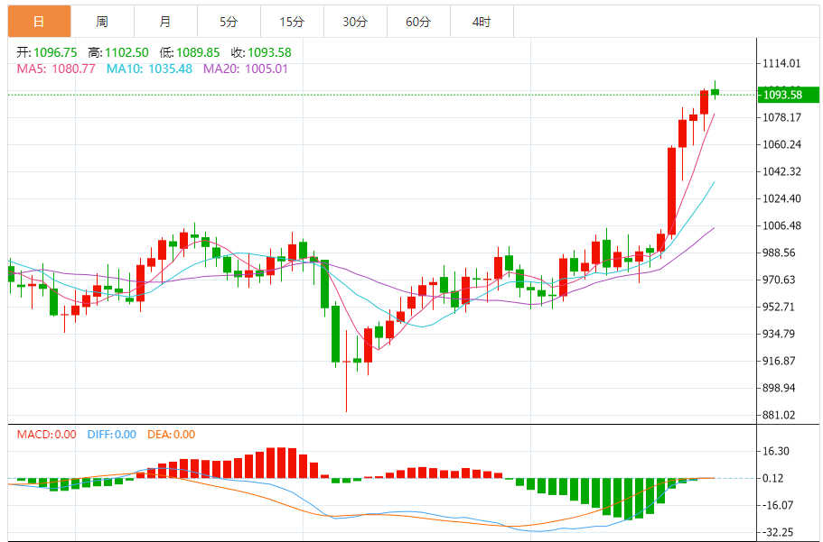Click the 898.94 price axis label
823x542 pixels.
tap(779, 389)
